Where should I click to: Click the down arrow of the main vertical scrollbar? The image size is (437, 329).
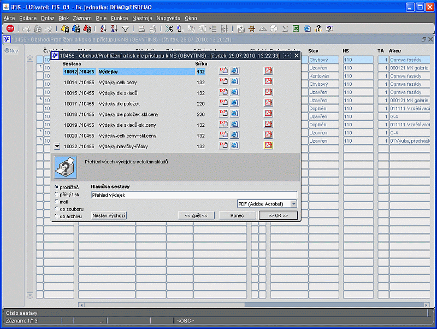pos(30,295)
